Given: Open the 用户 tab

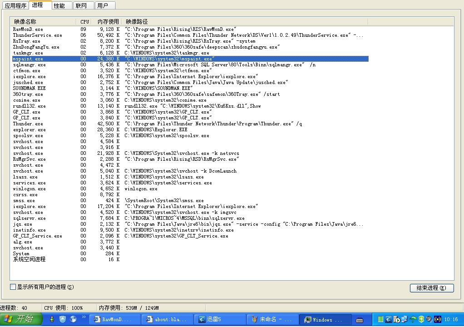Looking at the screenshot, I should [x=105, y=5].
